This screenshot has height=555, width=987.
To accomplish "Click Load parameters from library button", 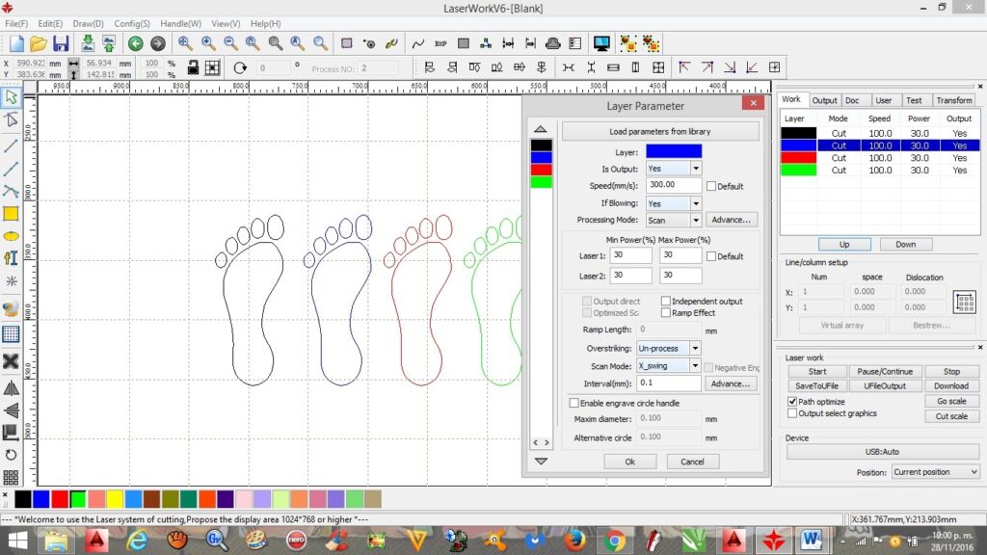I will coord(660,131).
